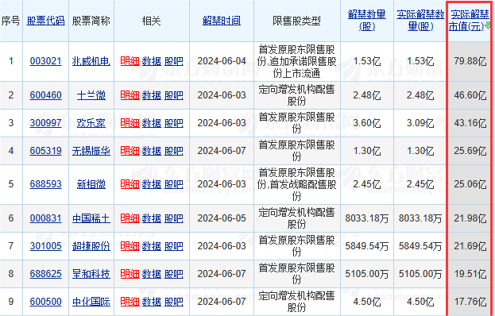Sort by 解禁数量(股) column header
Image resolution: width=495 pixels, height=316 pixels.
pyautogui.click(x=367, y=20)
